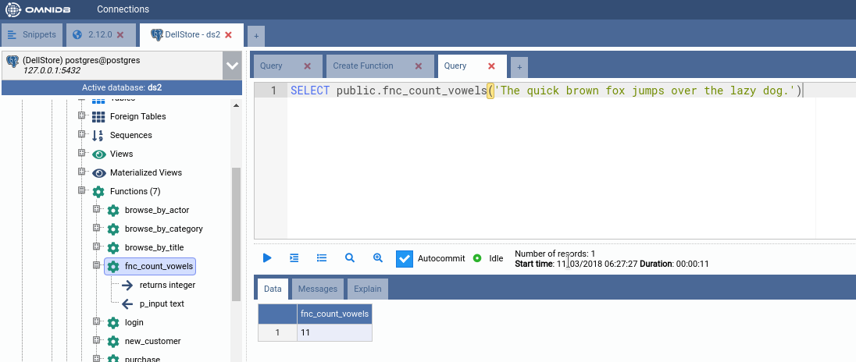Click the tree panel scrollbar thumb
The height and width of the screenshot is (362, 856).
(237, 234)
